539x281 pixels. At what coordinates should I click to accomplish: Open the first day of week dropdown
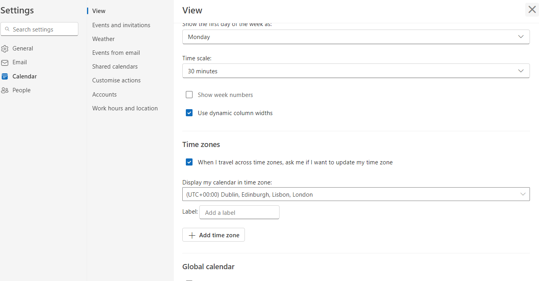point(356,37)
